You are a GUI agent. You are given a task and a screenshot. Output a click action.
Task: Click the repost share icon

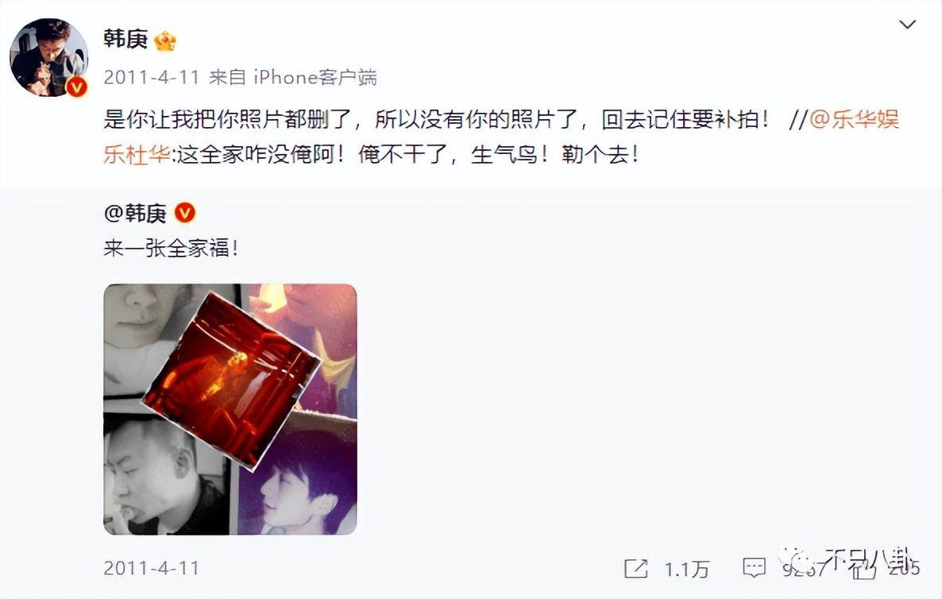point(635,568)
